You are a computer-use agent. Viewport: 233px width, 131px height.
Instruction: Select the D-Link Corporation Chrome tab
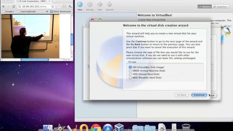[x=33, y=1]
